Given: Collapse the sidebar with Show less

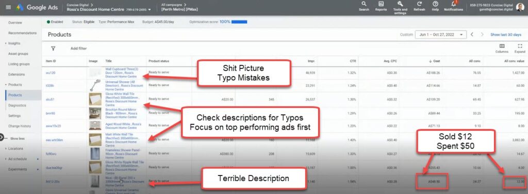Looking at the screenshot, I should pyautogui.click(x=17, y=138).
